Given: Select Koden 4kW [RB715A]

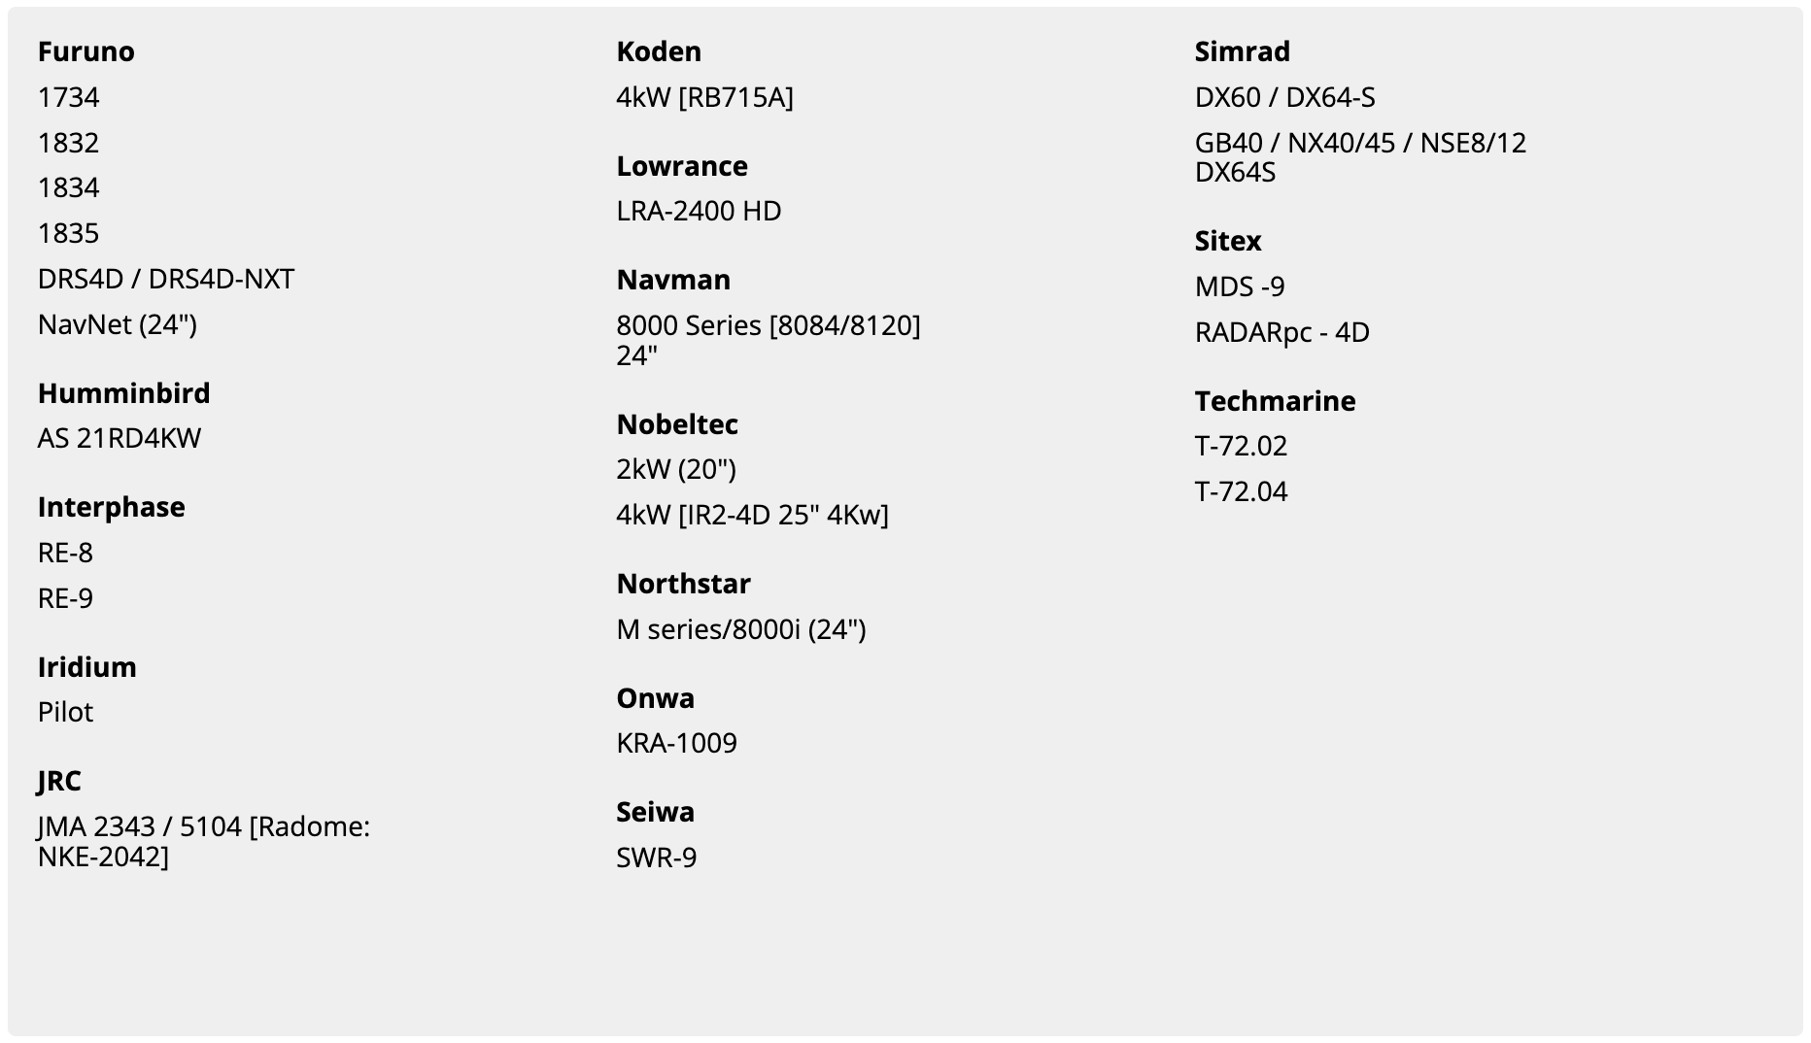Looking at the screenshot, I should [x=704, y=97].
